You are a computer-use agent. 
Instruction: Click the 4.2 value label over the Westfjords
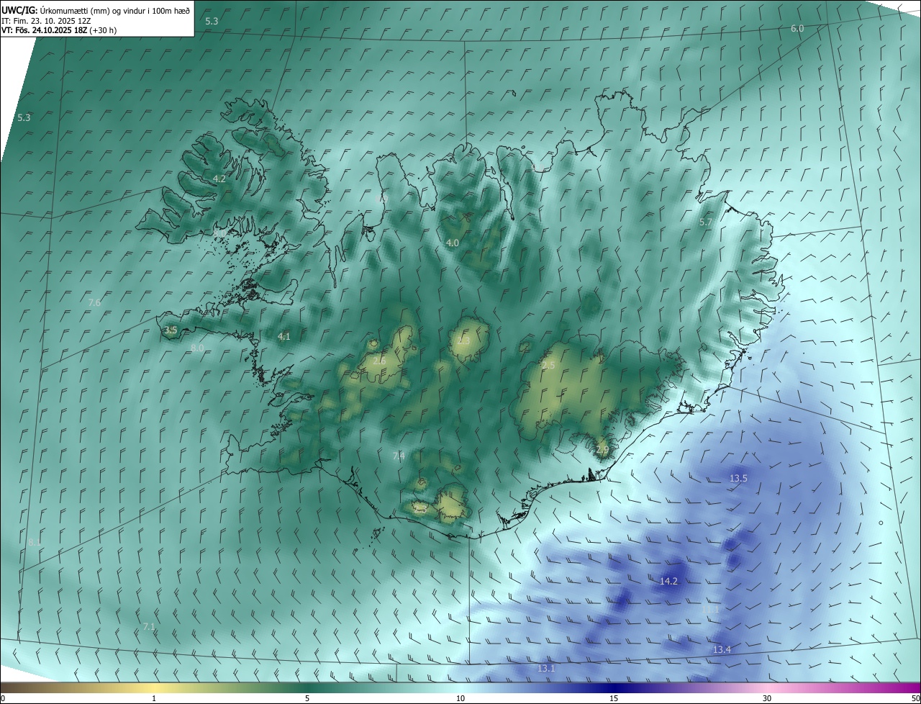pos(219,179)
